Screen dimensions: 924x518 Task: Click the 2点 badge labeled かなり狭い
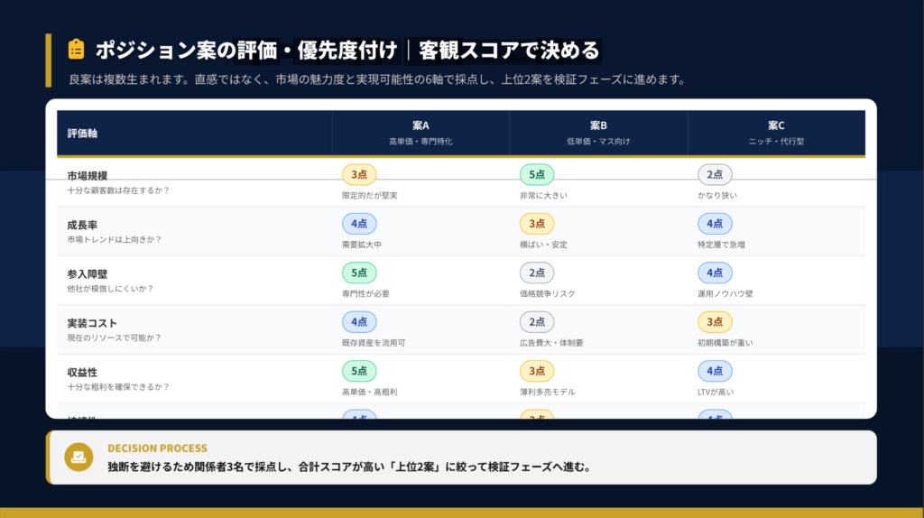715,174
